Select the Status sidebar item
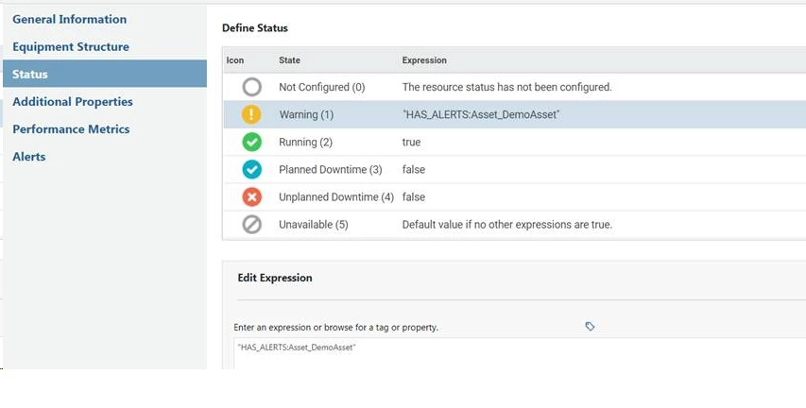 click(30, 74)
